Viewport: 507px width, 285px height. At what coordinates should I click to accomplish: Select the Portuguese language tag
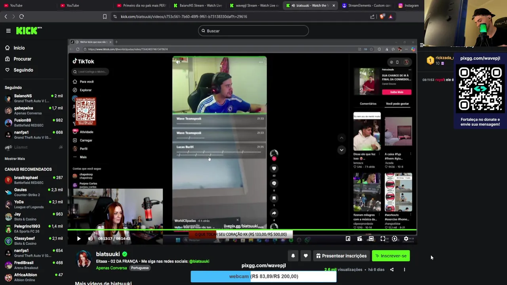pyautogui.click(x=140, y=268)
